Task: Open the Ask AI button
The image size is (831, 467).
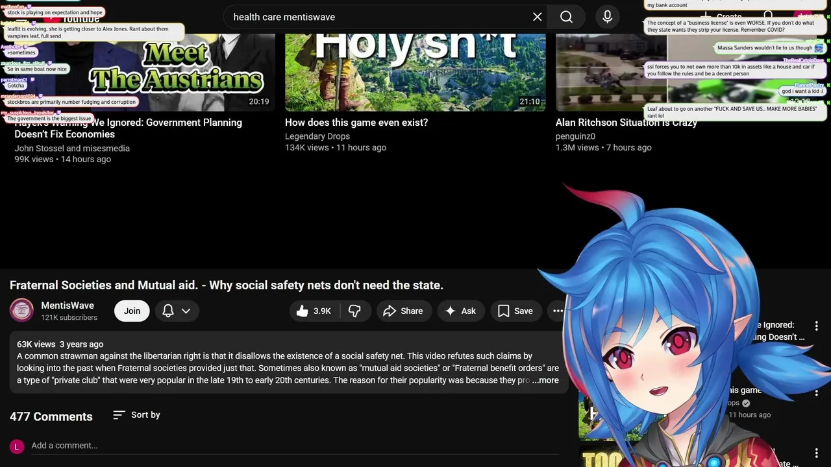Action: tap(460, 311)
